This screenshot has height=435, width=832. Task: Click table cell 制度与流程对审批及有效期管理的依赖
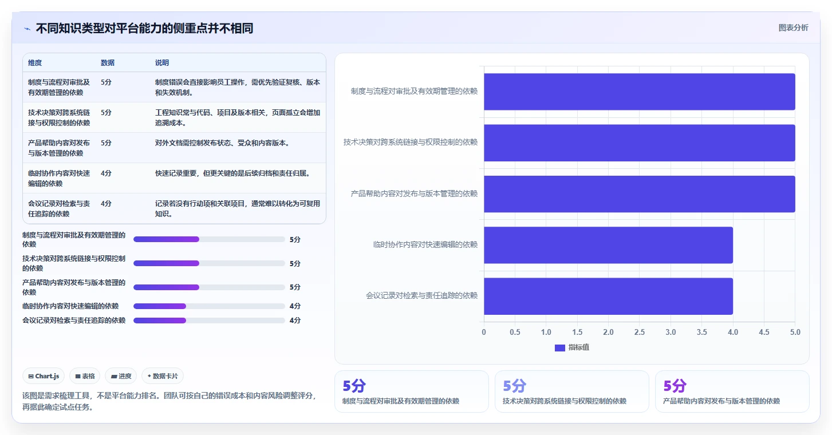pyautogui.click(x=60, y=87)
